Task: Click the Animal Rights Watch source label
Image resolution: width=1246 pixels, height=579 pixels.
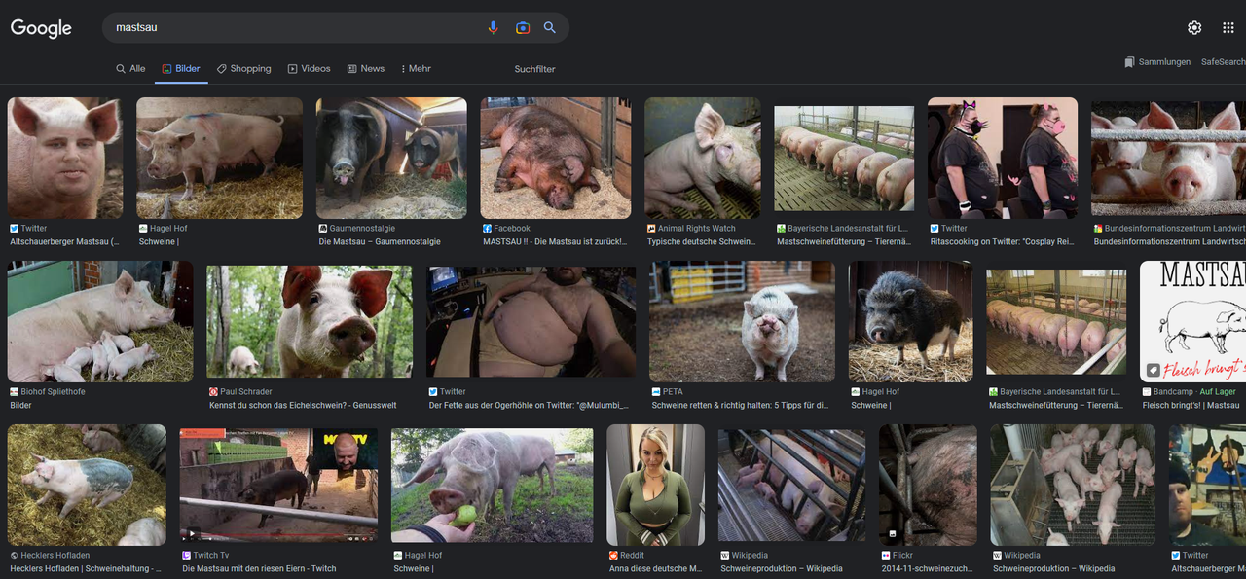Action: click(691, 229)
